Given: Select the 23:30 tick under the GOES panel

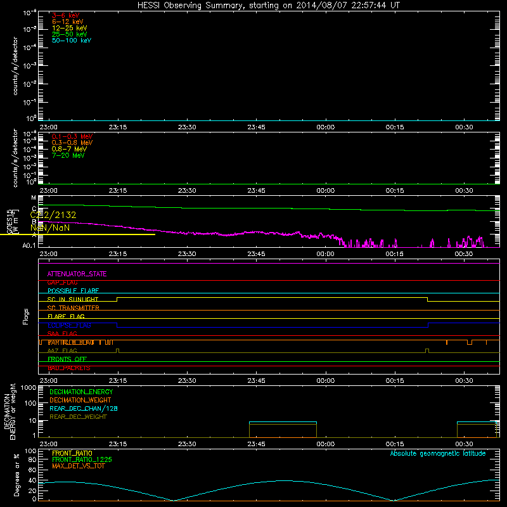Looking at the screenshot, I should click(187, 254).
